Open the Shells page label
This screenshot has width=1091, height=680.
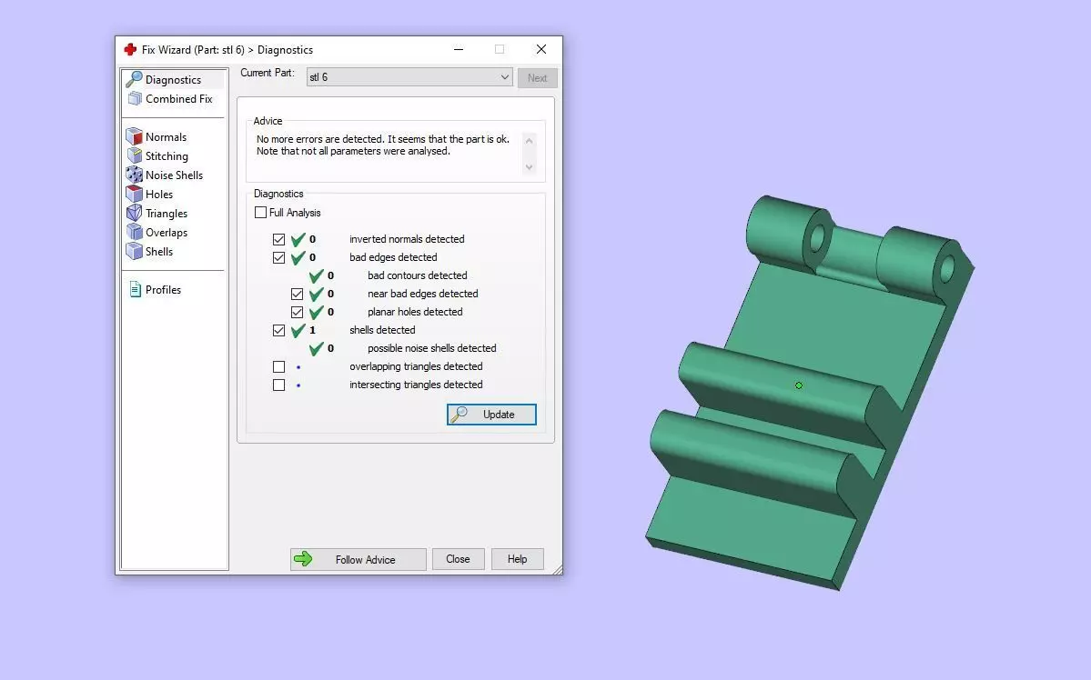pyautogui.click(x=158, y=252)
